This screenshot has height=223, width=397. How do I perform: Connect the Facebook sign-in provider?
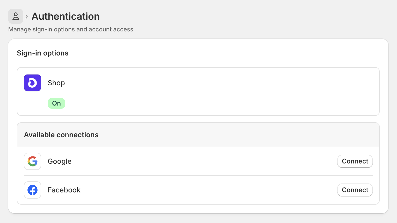[355, 190]
